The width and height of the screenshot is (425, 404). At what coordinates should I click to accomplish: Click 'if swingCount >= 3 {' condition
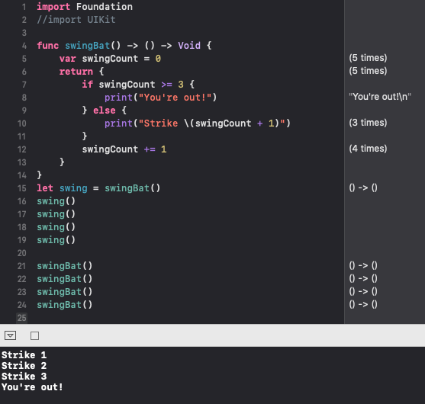click(138, 85)
